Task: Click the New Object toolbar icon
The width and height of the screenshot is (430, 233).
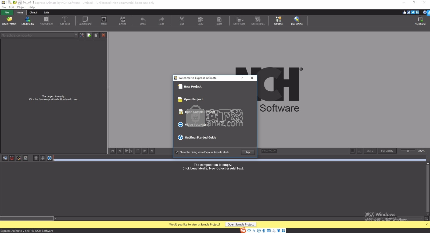Action: point(46,21)
